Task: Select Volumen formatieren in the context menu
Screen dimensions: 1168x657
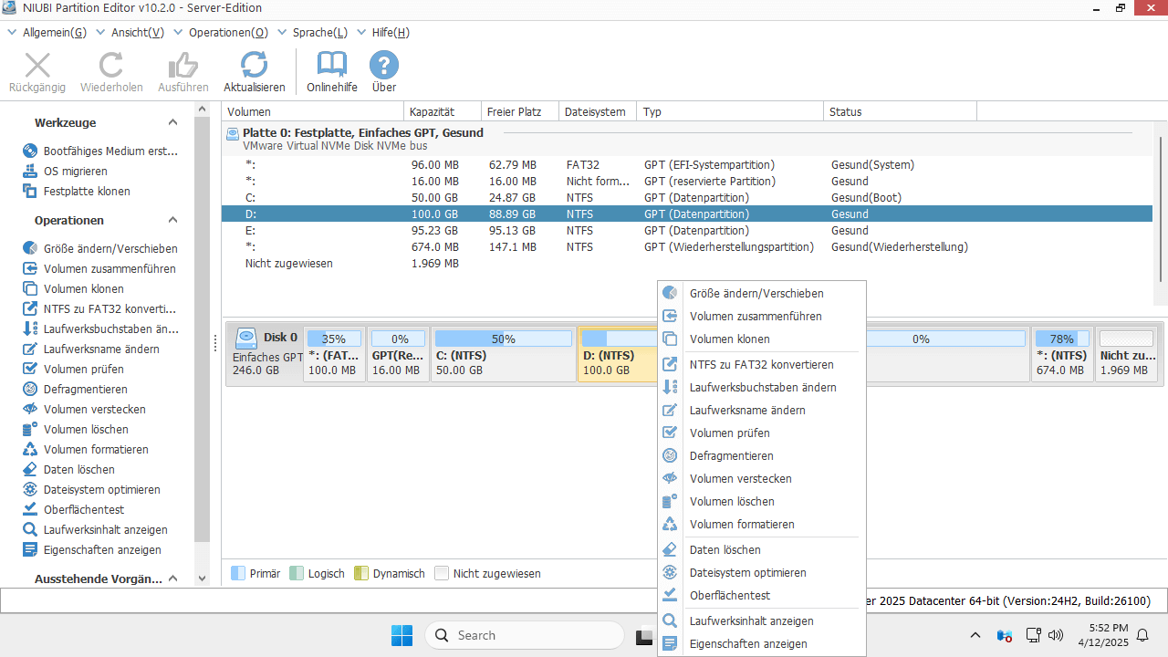Action: (x=741, y=524)
